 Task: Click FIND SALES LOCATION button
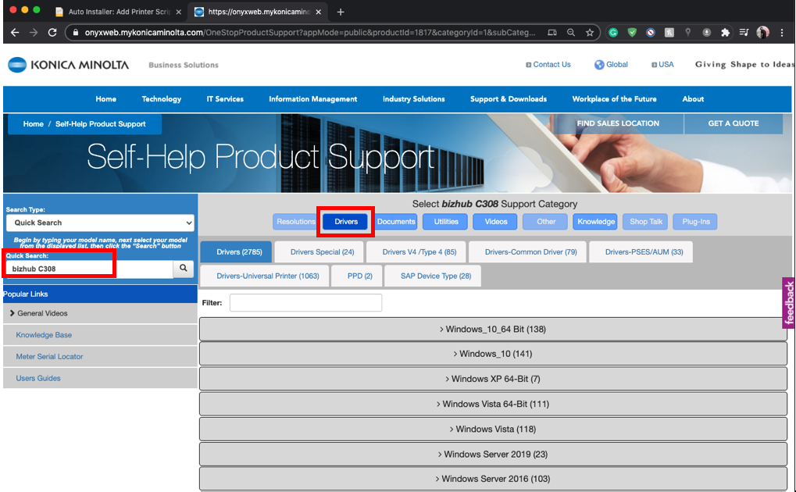tap(618, 123)
